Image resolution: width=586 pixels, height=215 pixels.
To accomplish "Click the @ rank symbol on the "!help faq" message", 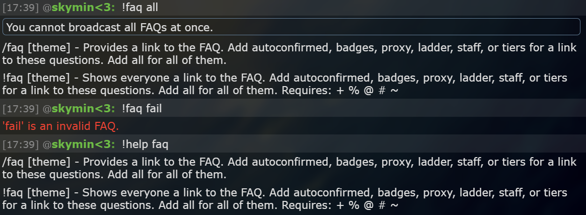I will [x=47, y=145].
